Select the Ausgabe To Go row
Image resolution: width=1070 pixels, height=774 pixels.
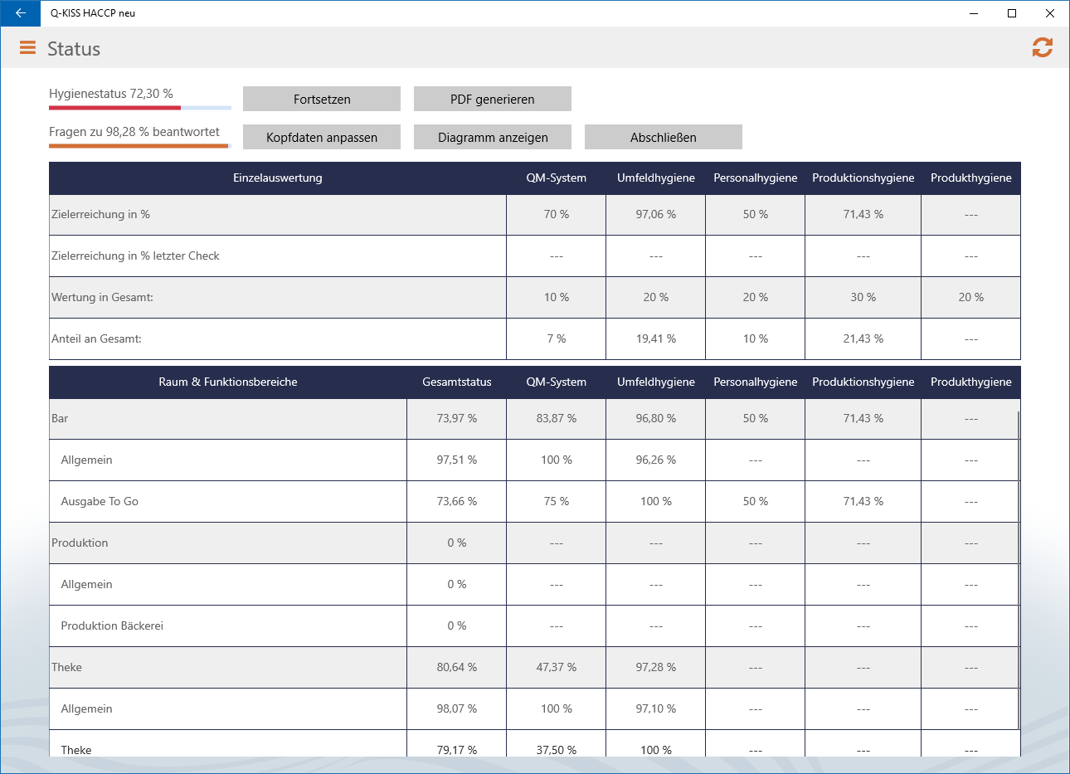tap(533, 501)
